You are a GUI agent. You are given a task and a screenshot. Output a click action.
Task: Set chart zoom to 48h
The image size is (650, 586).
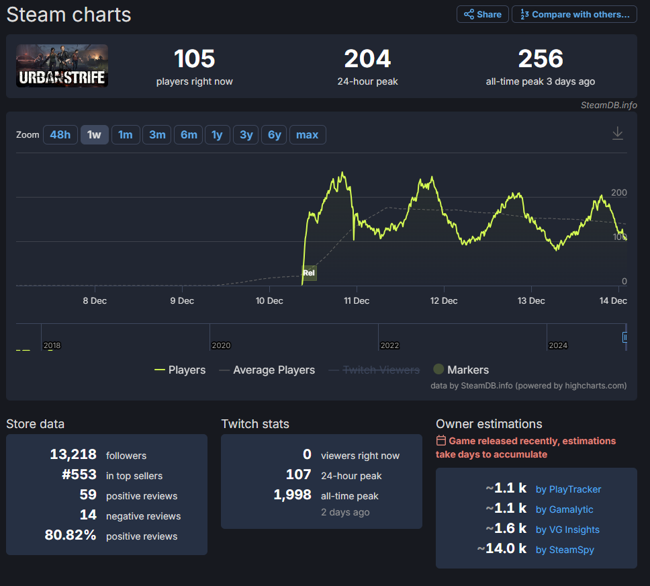60,135
